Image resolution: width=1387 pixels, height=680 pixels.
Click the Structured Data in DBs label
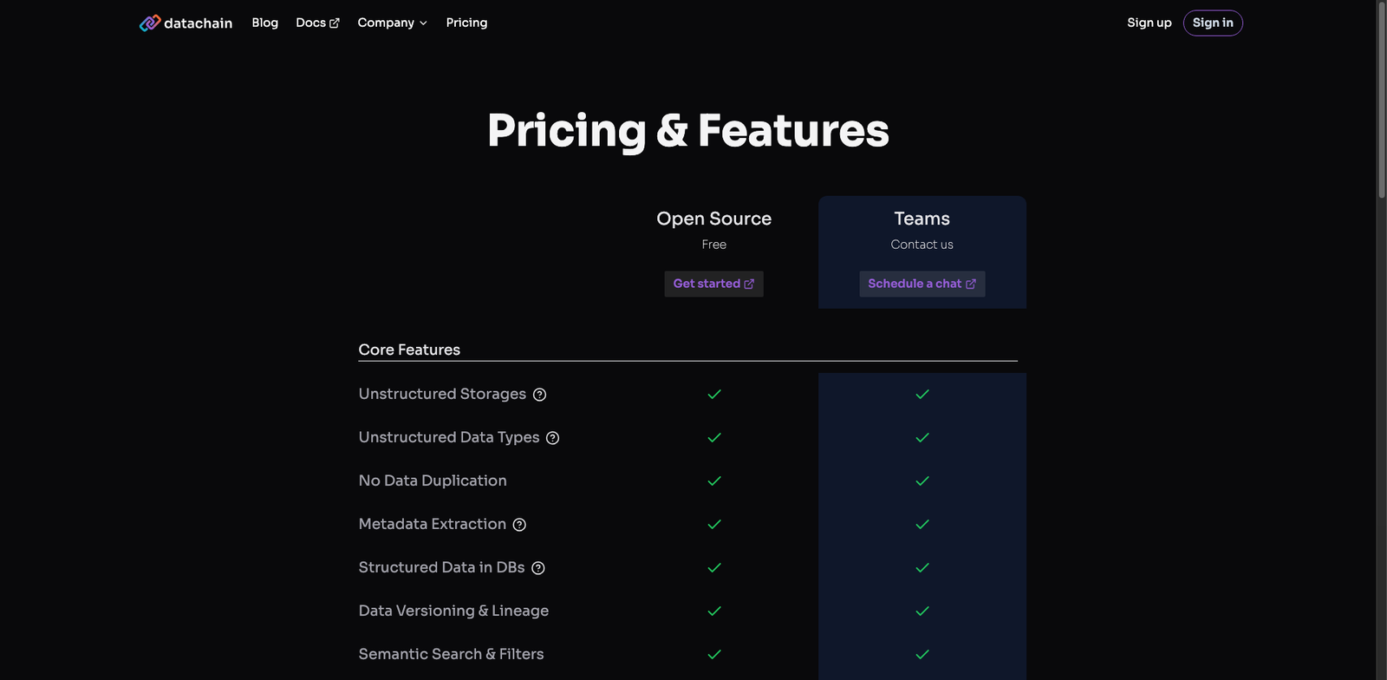click(x=442, y=567)
